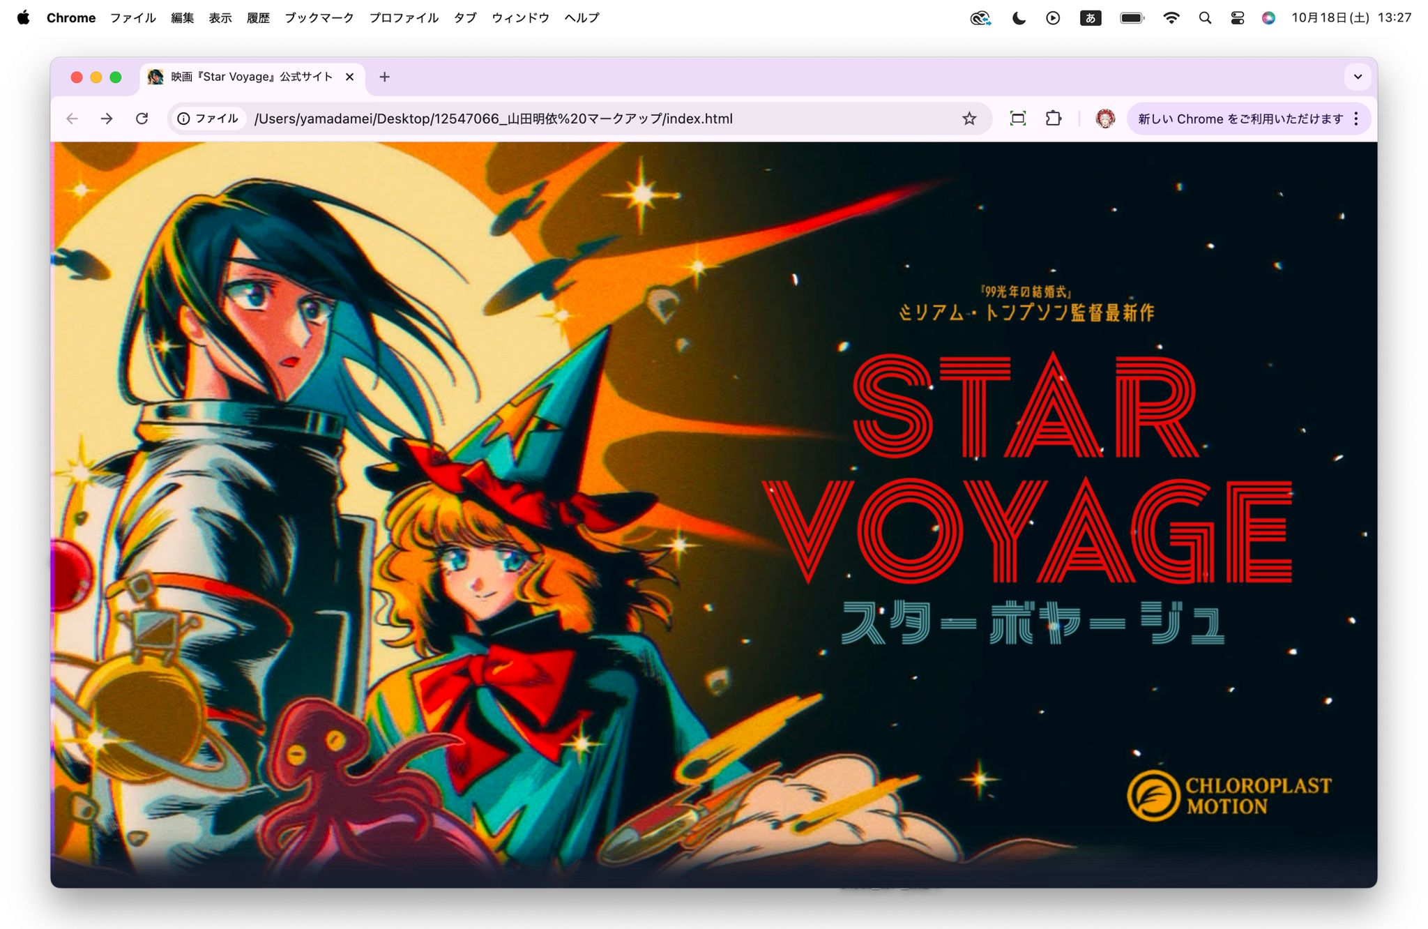Open a new tab with plus button
Screen dimensions: 1428x929
coord(384,77)
